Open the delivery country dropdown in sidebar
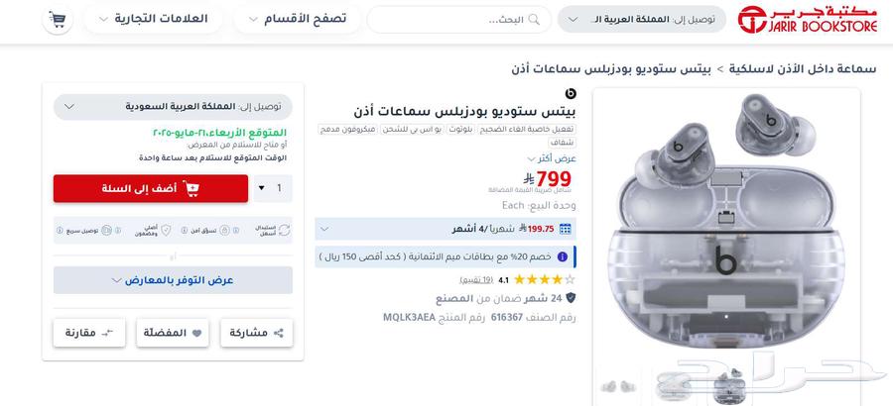The image size is (893, 406). coord(173,107)
